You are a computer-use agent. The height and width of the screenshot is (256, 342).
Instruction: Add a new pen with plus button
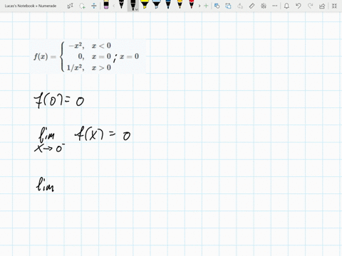(206, 6)
